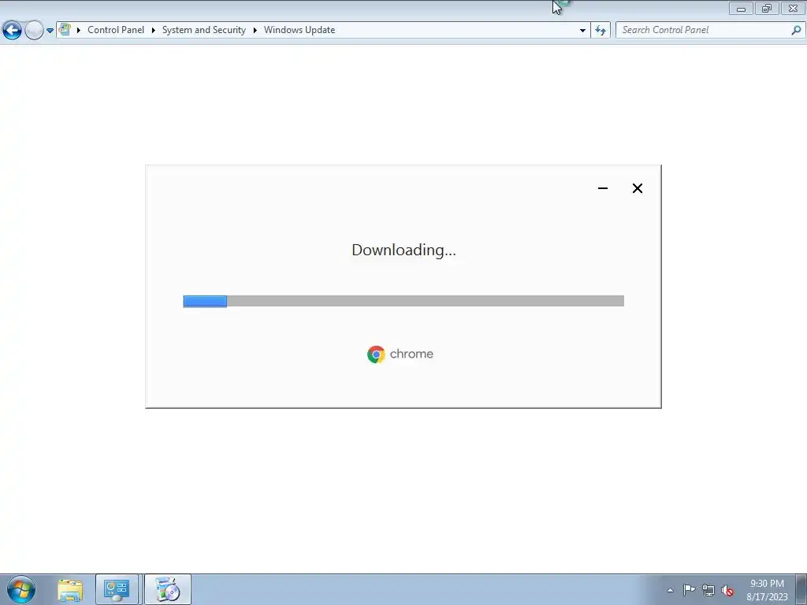The image size is (807, 605).
Task: Minimize the Chrome installer dialog
Action: point(603,188)
